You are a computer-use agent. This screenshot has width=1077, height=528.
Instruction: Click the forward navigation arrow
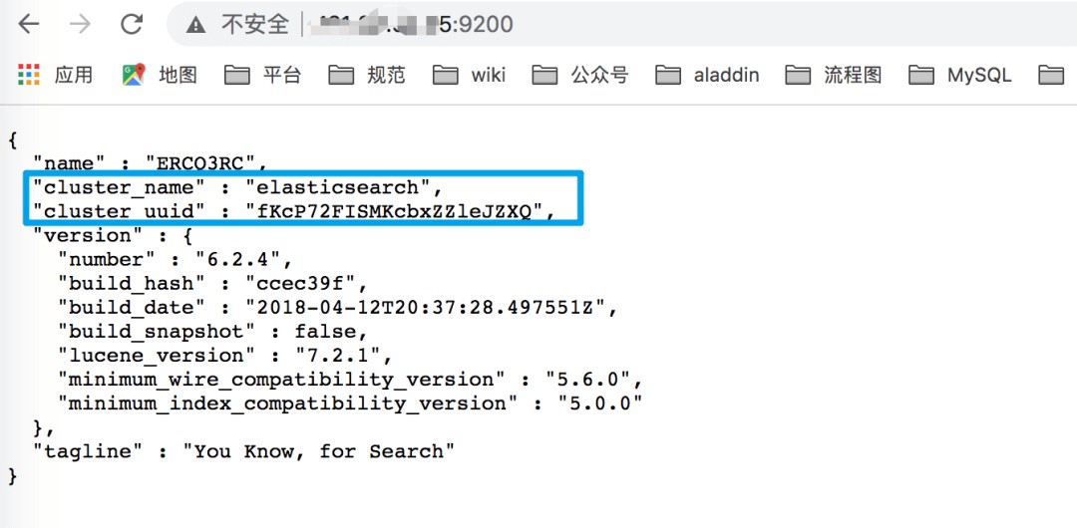point(80,24)
